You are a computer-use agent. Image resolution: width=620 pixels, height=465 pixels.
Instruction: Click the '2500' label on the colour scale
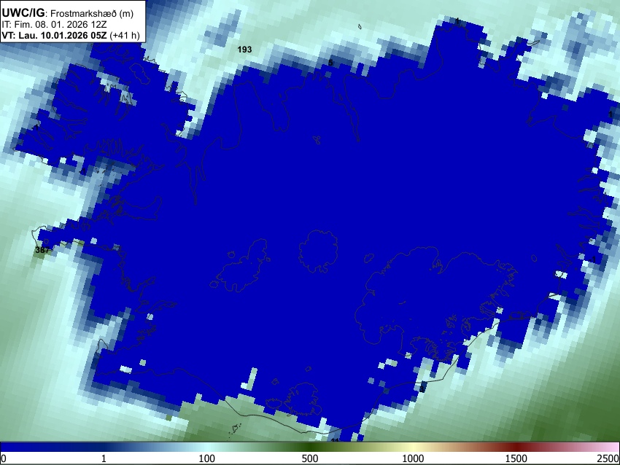608,458
